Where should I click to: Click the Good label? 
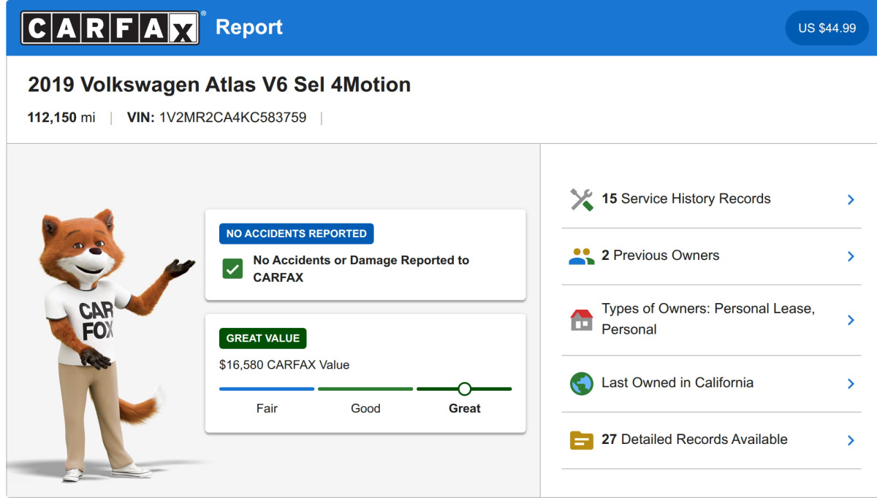pyautogui.click(x=365, y=408)
